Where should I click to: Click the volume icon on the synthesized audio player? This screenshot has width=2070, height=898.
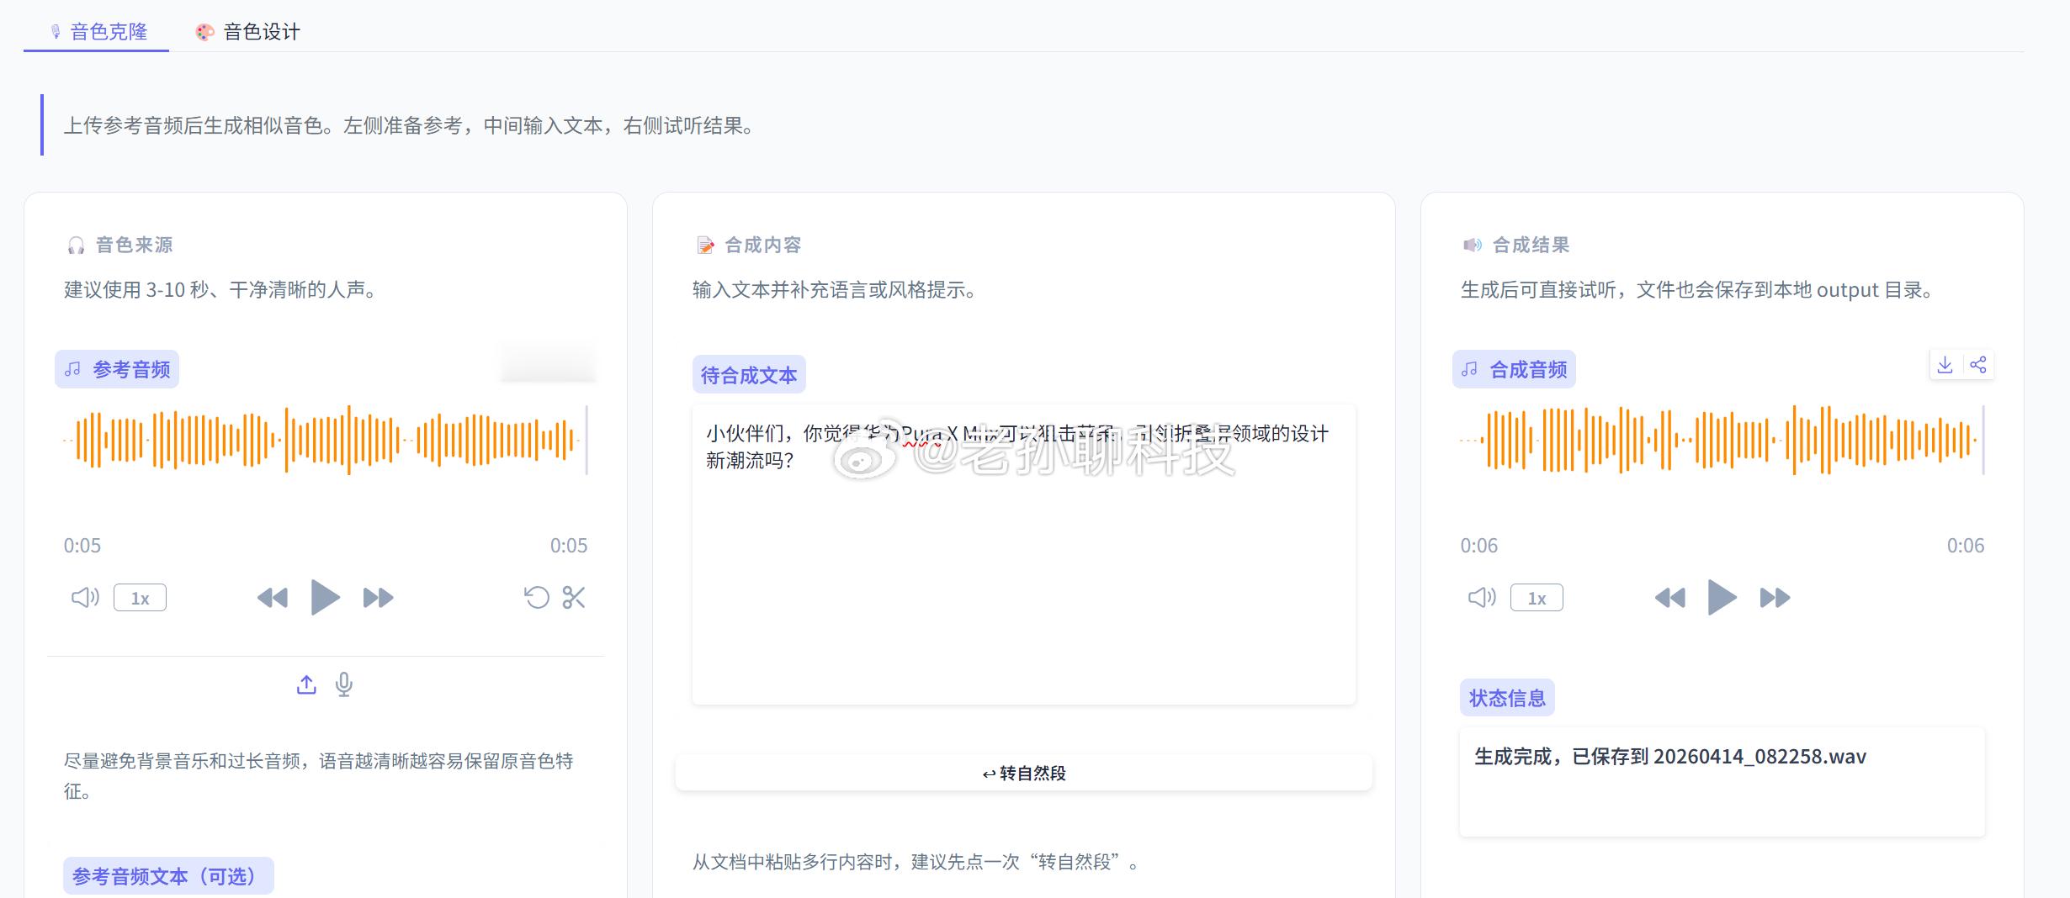[x=1481, y=597]
